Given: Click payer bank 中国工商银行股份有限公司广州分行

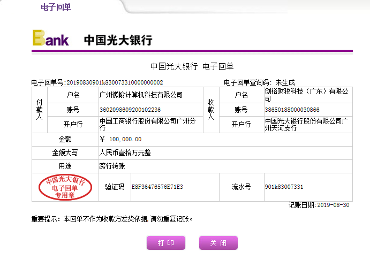Looking at the screenshot, I should pos(147,125).
